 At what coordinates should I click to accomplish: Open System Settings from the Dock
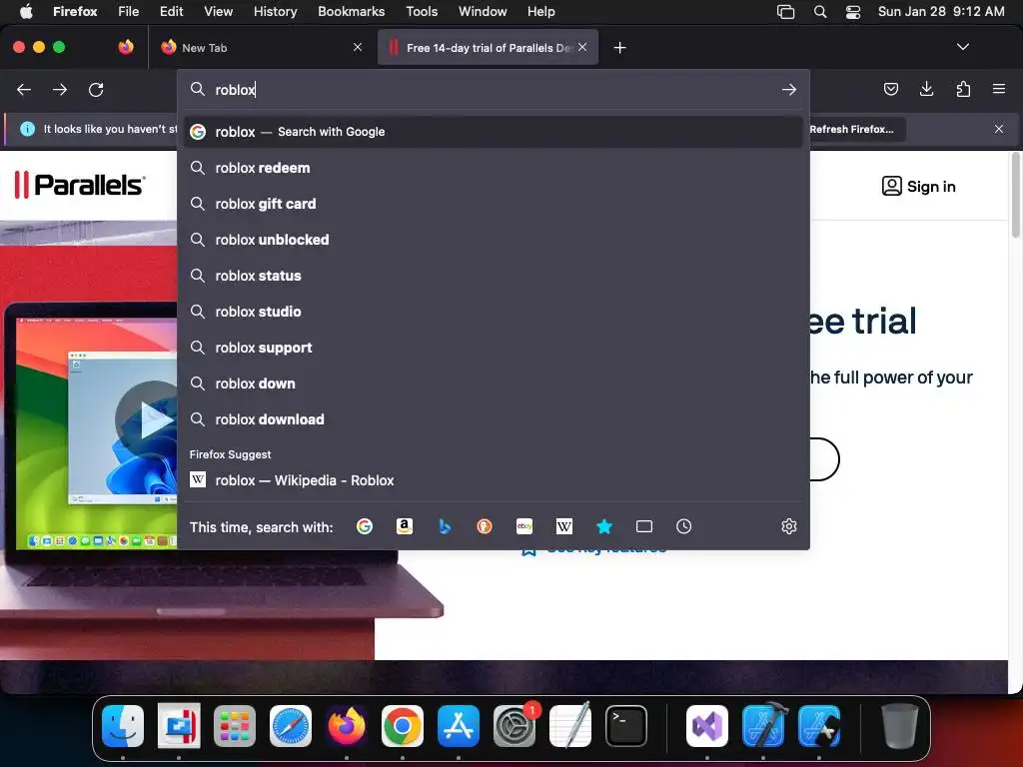tap(514, 726)
